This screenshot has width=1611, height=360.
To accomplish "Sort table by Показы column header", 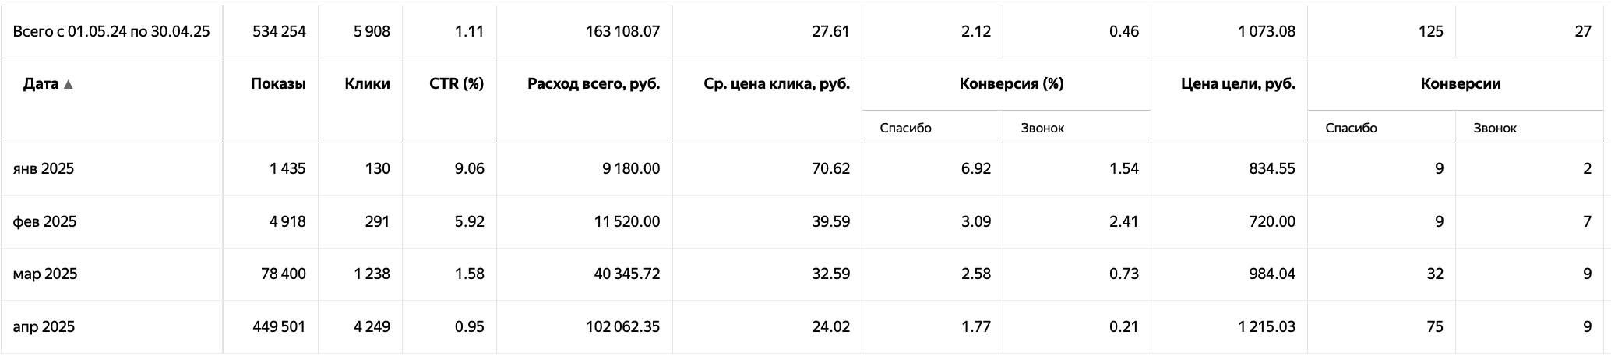I will [x=278, y=84].
